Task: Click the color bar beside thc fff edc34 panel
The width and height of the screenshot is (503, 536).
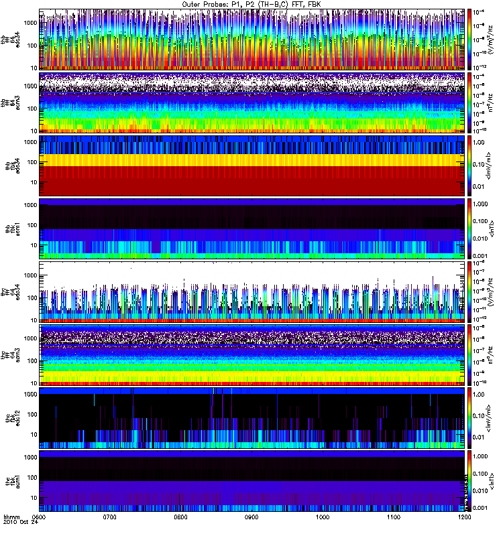Action: click(469, 292)
